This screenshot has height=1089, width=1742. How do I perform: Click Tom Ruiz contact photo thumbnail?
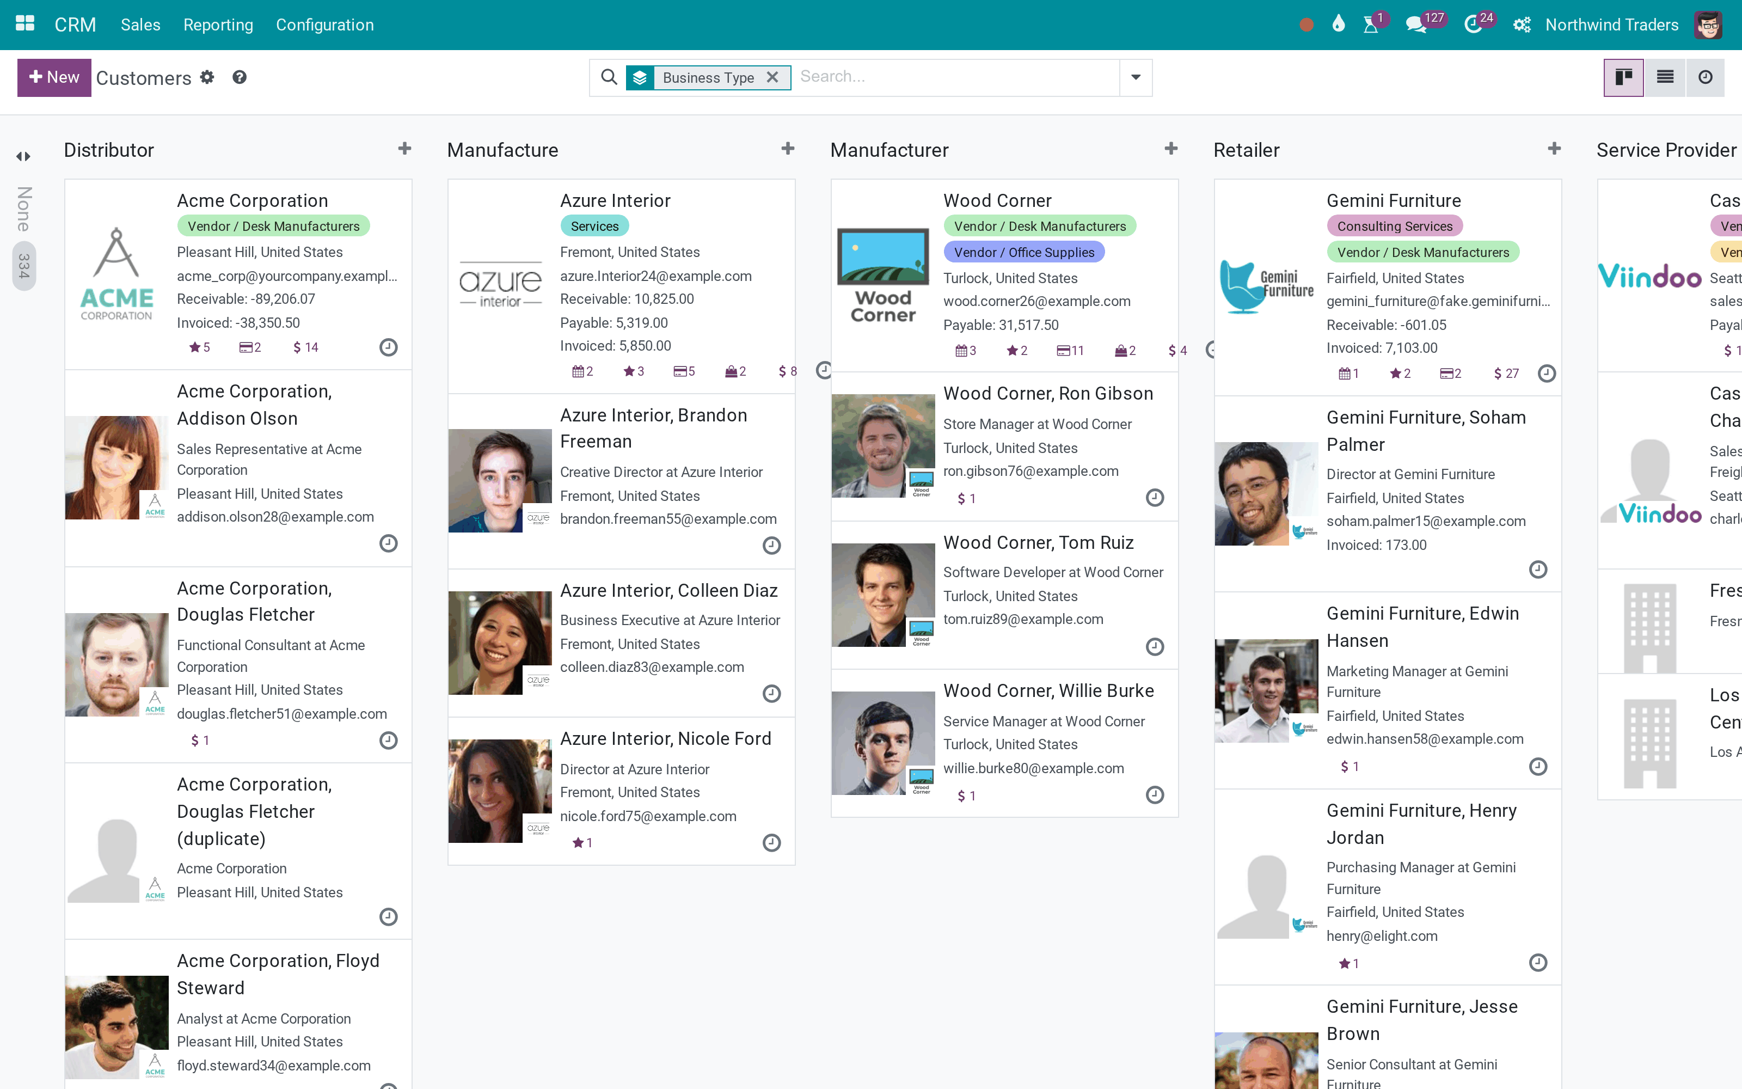(x=883, y=595)
